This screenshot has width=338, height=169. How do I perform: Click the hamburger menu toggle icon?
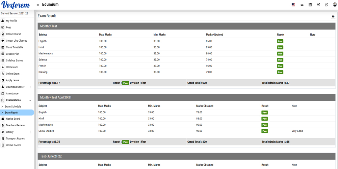[x=38, y=5]
